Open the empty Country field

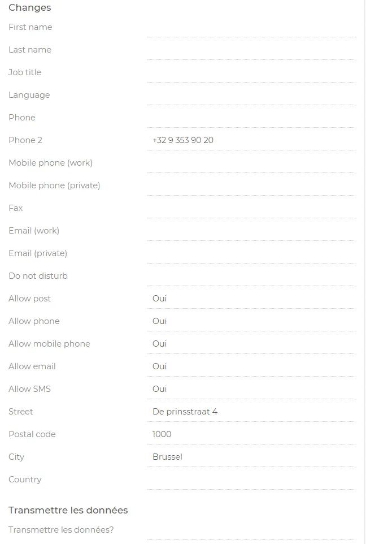click(x=251, y=480)
